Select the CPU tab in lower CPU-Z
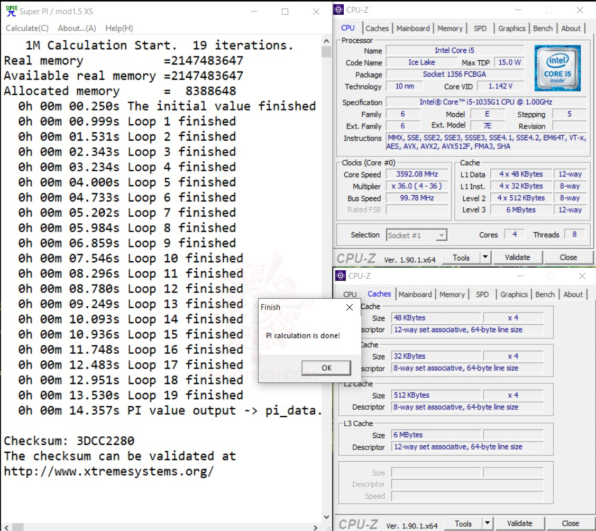Screen dimensions: 596x531 (x=350, y=295)
